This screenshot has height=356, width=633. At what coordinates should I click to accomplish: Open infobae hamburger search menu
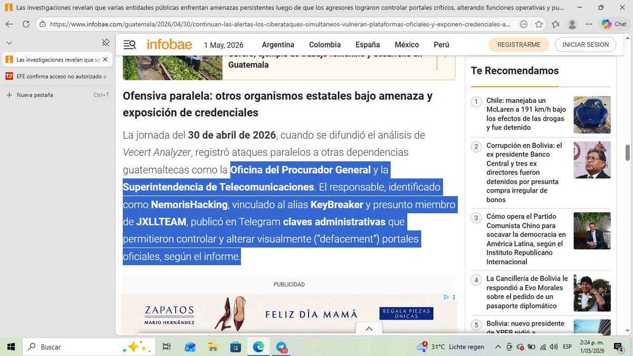[x=129, y=45]
